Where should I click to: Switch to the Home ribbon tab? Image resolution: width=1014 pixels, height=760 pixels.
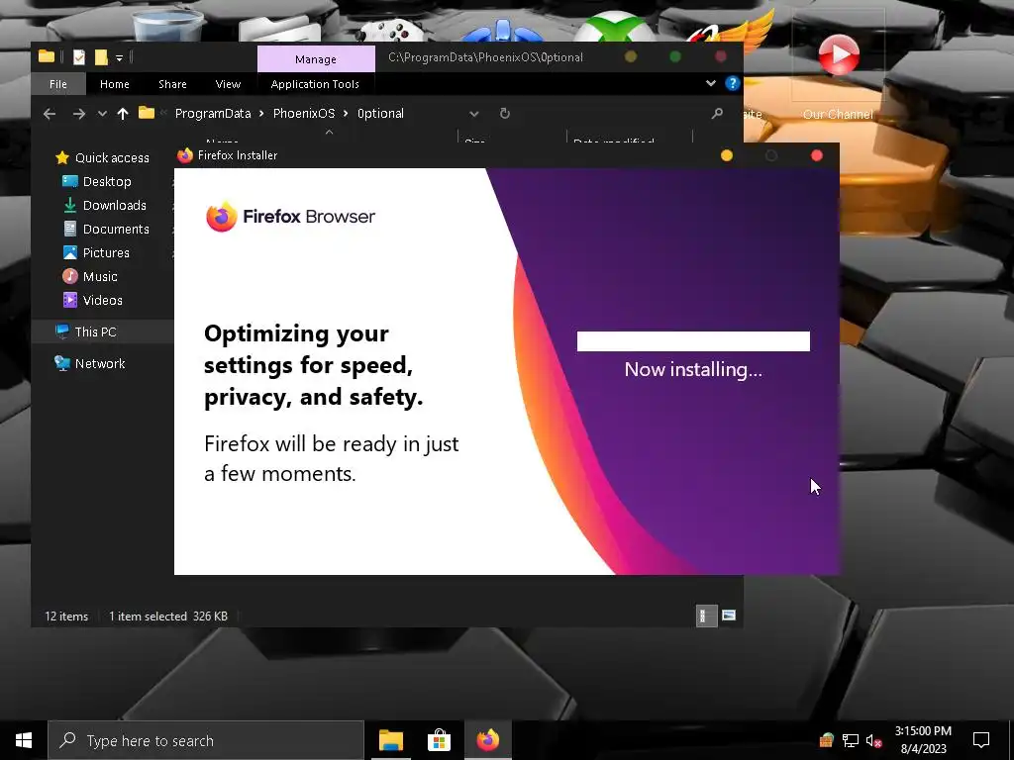click(115, 84)
